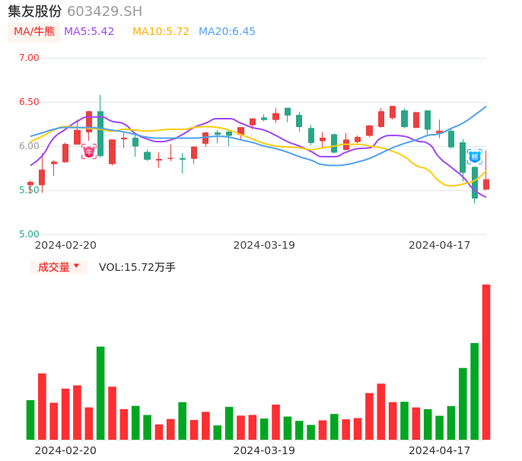Click the tall green candlestick near 6.50

[100, 134]
